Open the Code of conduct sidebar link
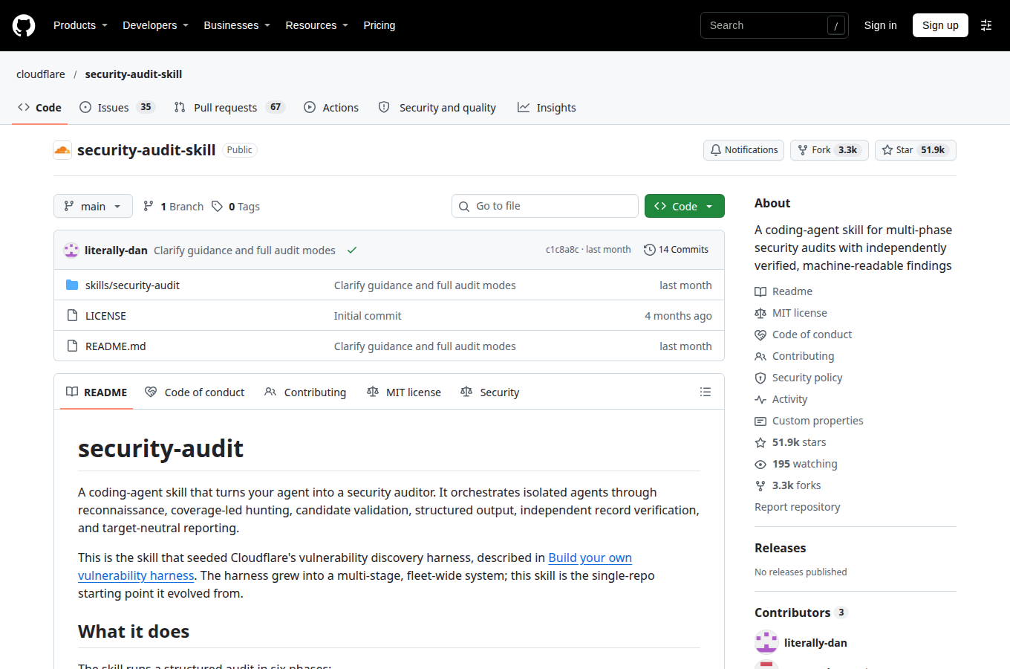This screenshot has width=1010, height=669. tap(812, 334)
